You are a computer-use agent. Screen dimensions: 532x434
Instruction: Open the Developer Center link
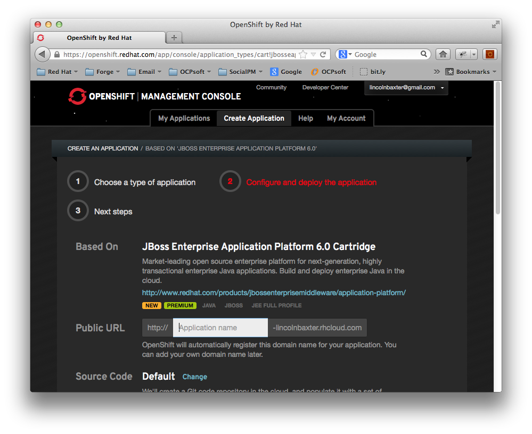pos(325,87)
